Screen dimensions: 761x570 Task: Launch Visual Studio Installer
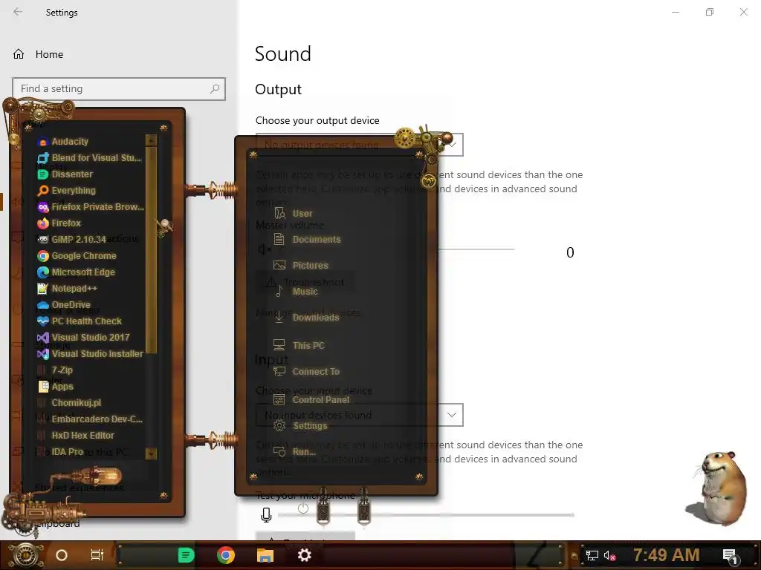pyautogui.click(x=90, y=354)
